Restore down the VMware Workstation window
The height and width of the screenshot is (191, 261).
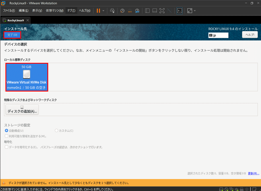[x=252, y=3]
